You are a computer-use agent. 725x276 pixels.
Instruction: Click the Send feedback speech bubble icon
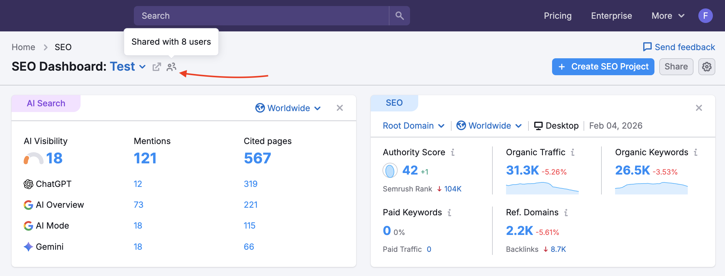[647, 47]
